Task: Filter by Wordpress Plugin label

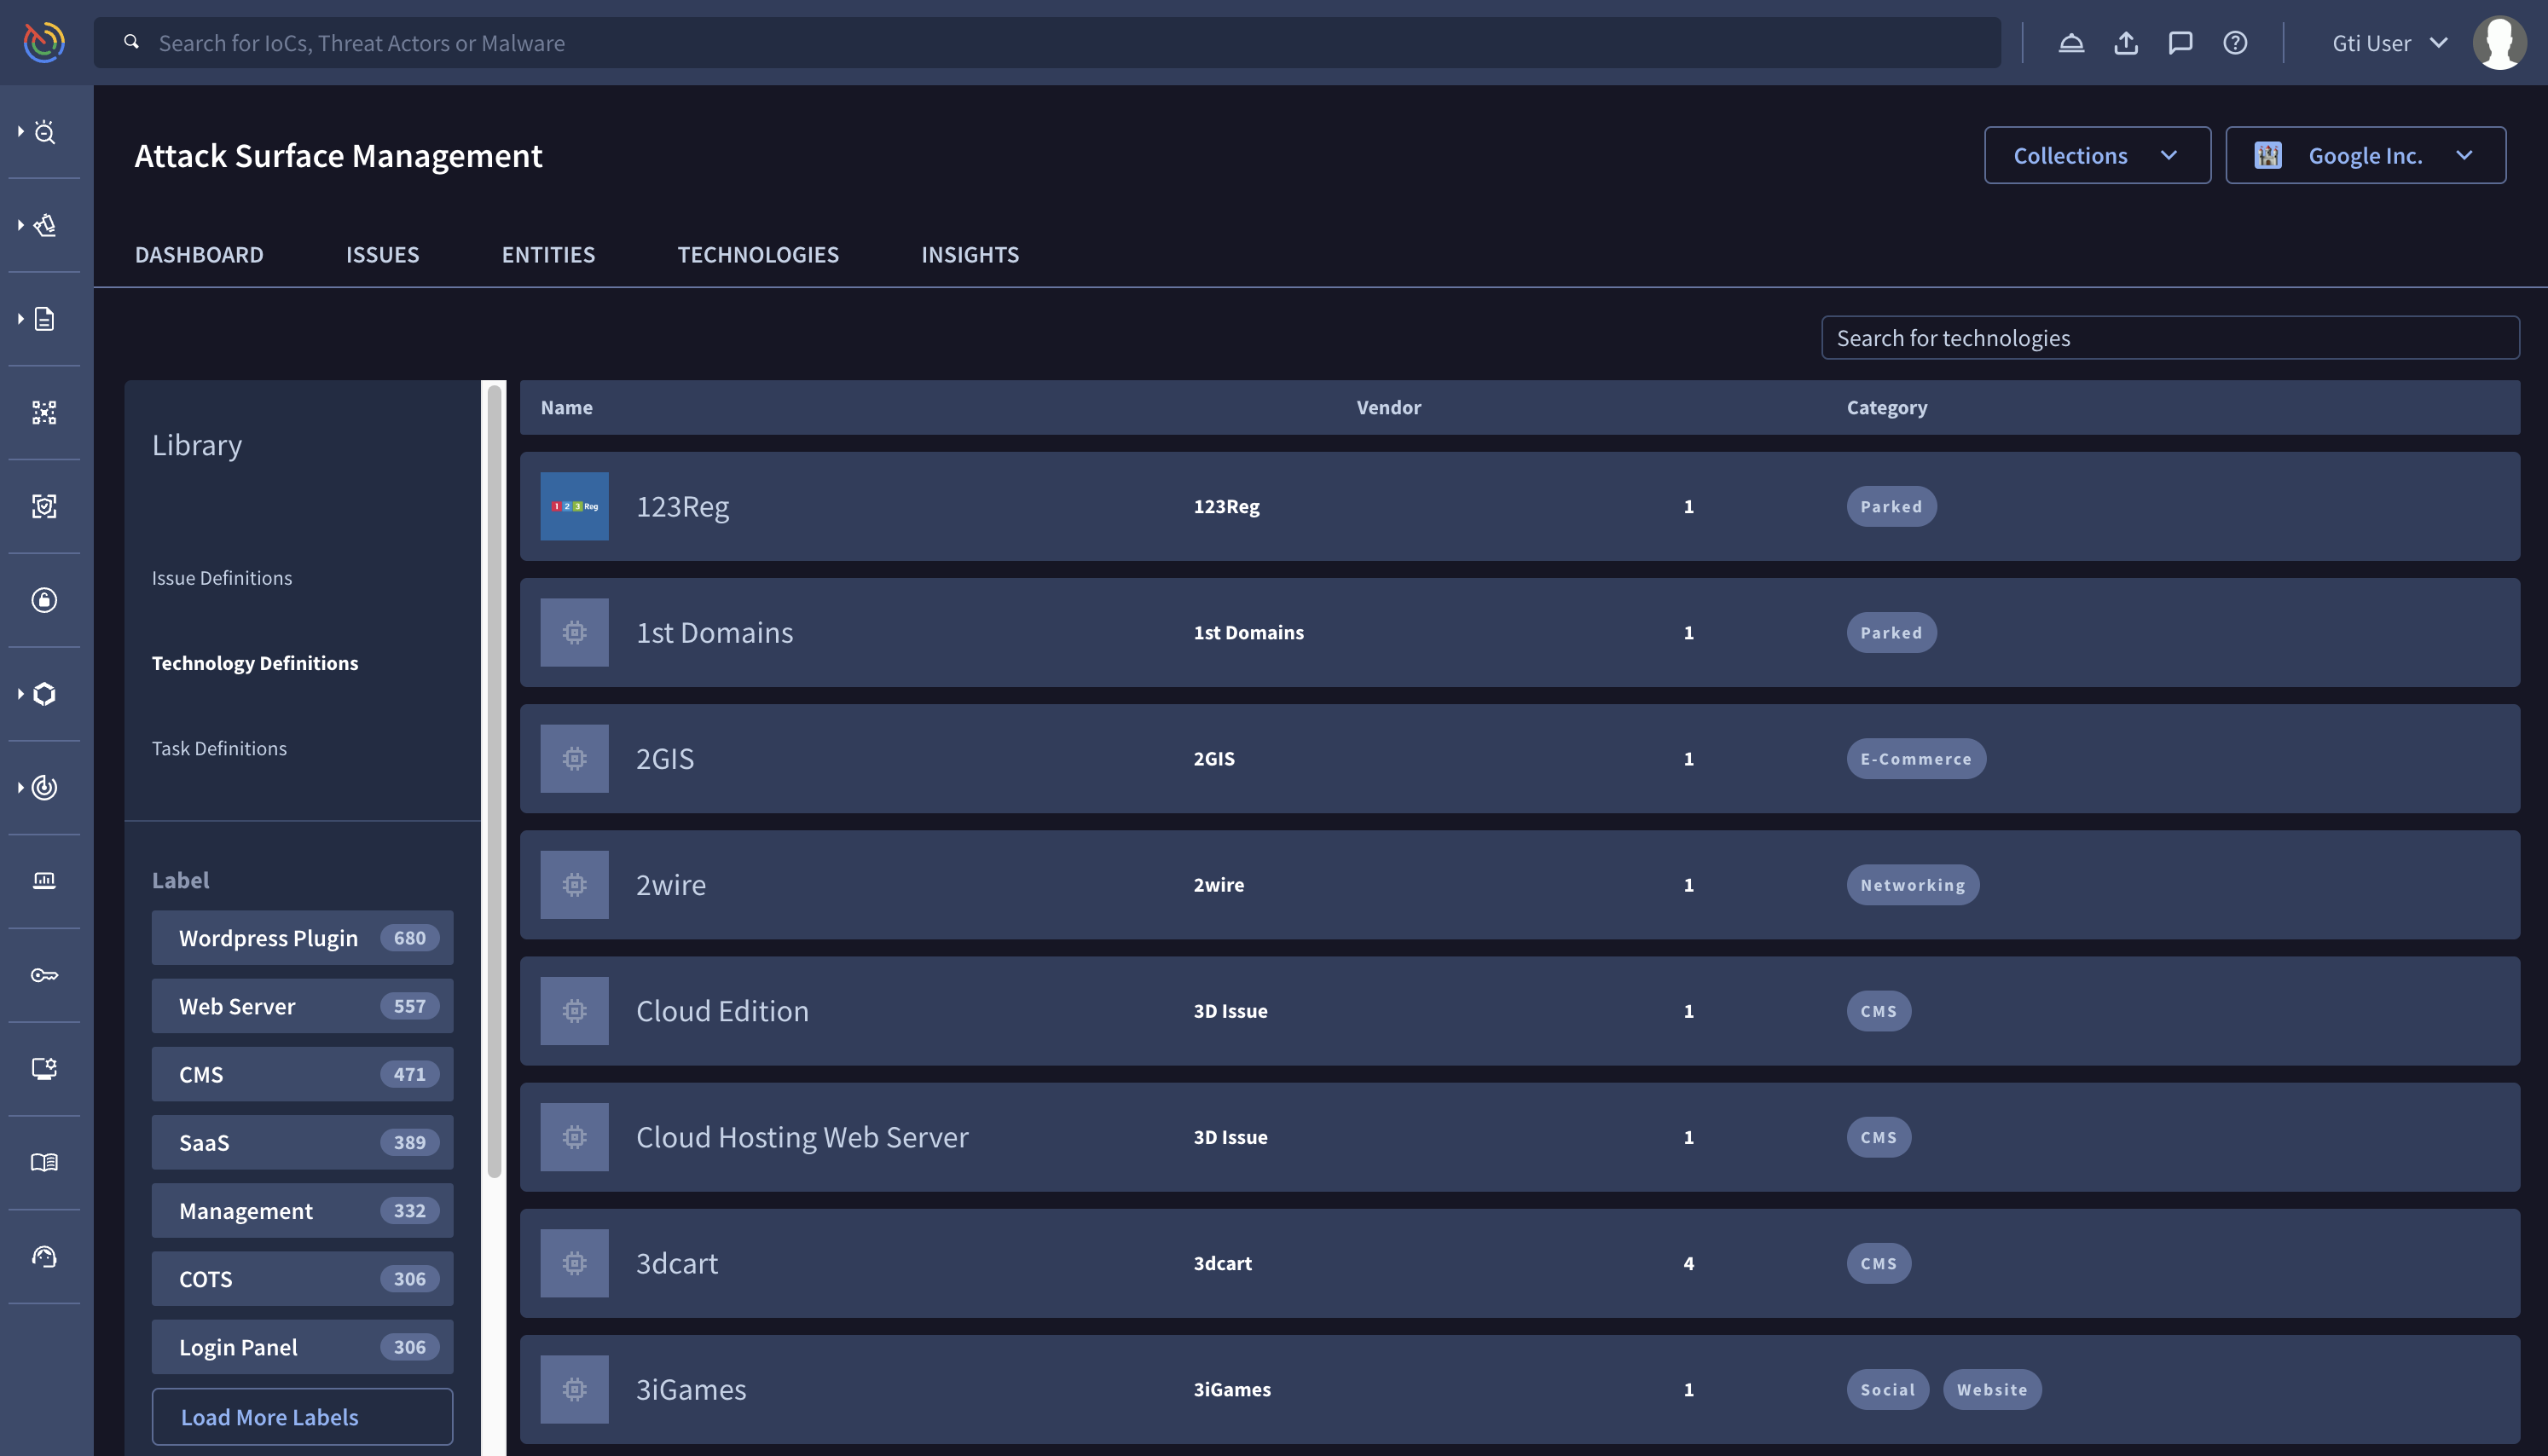Action: coord(302,938)
